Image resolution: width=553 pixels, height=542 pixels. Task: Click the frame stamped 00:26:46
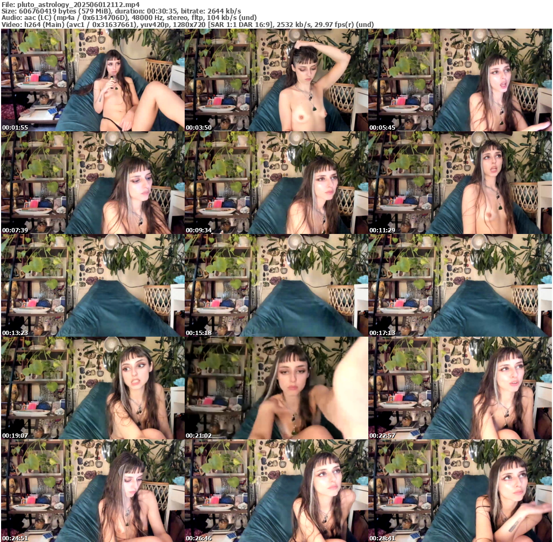point(276,491)
